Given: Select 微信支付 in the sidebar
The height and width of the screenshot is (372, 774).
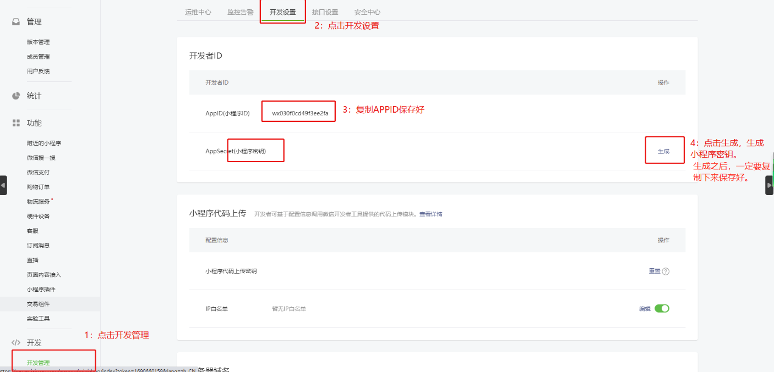Looking at the screenshot, I should pyautogui.click(x=38, y=172).
